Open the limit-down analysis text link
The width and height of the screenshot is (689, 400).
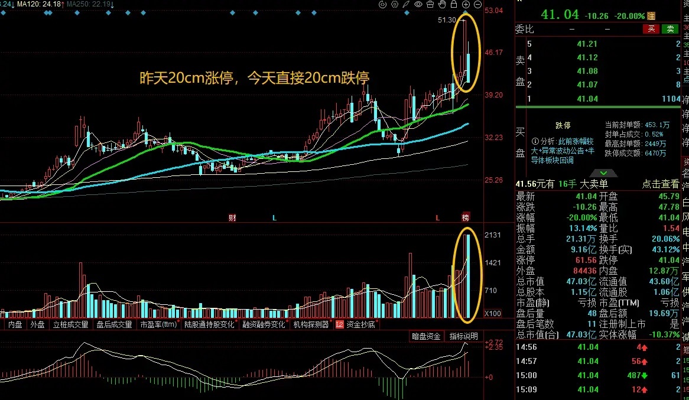point(563,151)
